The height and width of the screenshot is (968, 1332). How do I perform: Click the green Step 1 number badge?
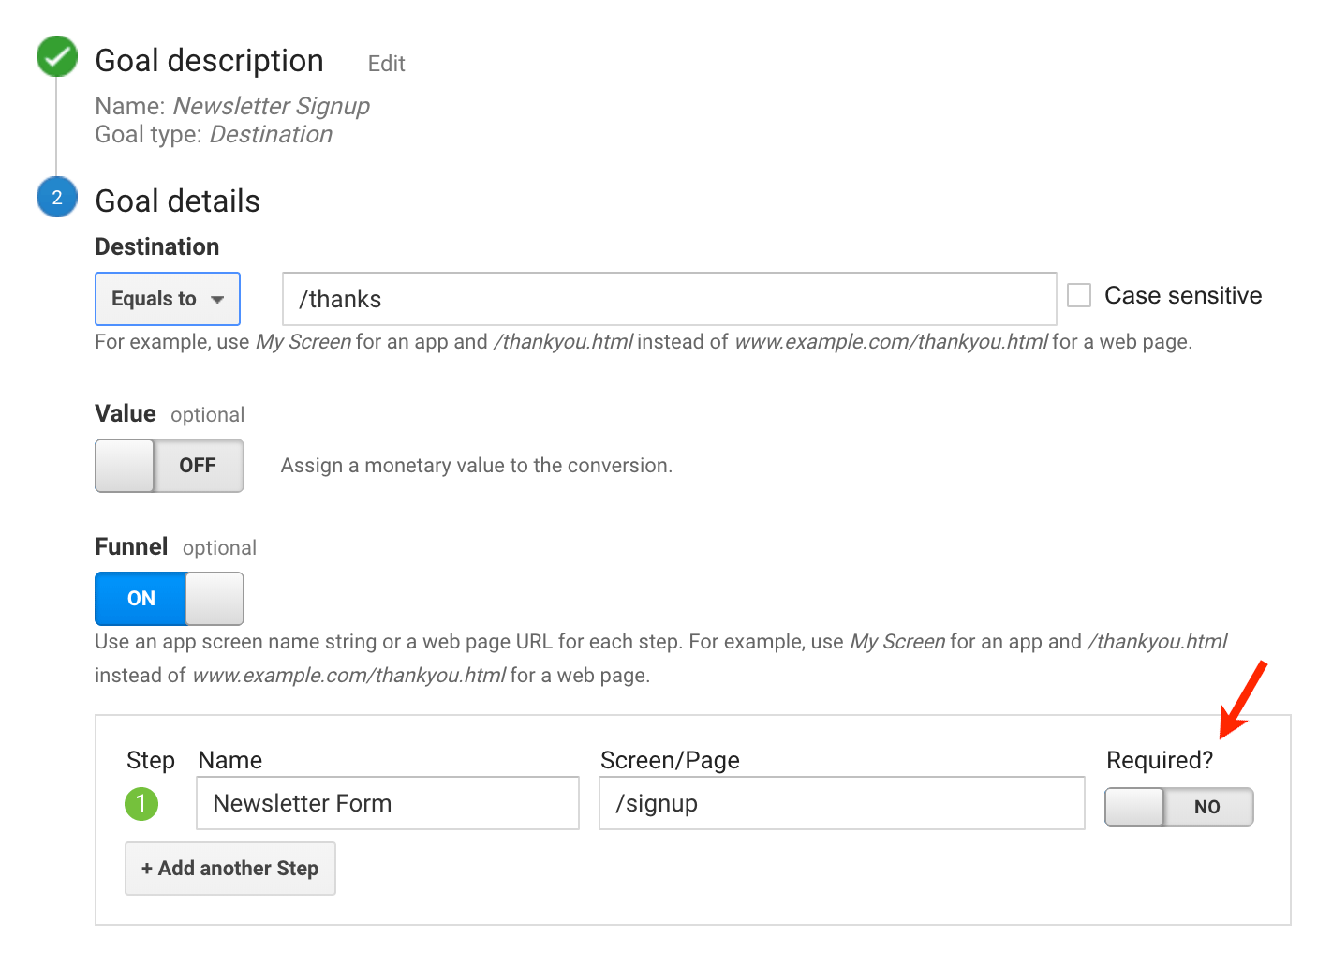click(x=141, y=804)
